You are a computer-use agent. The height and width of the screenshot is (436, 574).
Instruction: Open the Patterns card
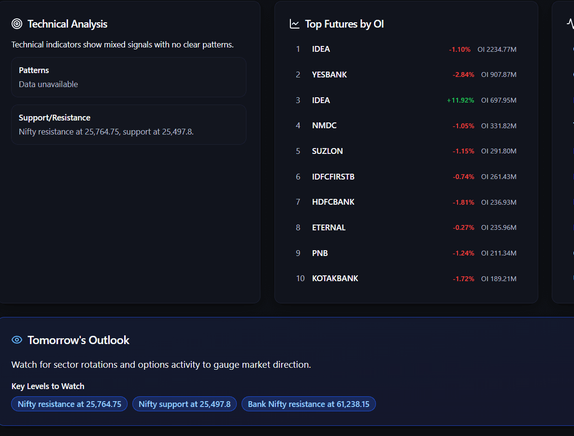click(x=129, y=77)
